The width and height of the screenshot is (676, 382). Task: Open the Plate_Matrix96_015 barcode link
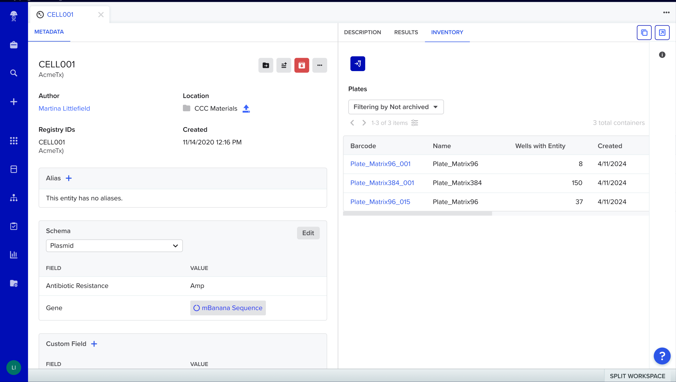(380, 202)
